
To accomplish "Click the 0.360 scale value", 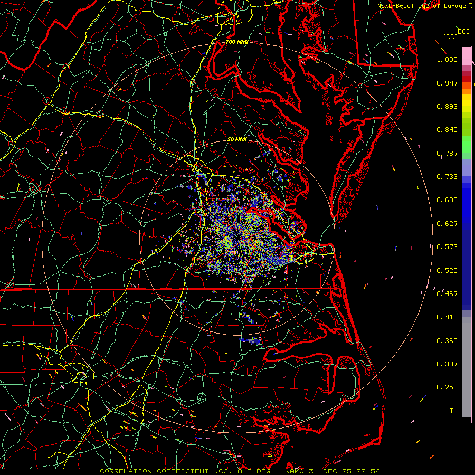I will click(447, 341).
